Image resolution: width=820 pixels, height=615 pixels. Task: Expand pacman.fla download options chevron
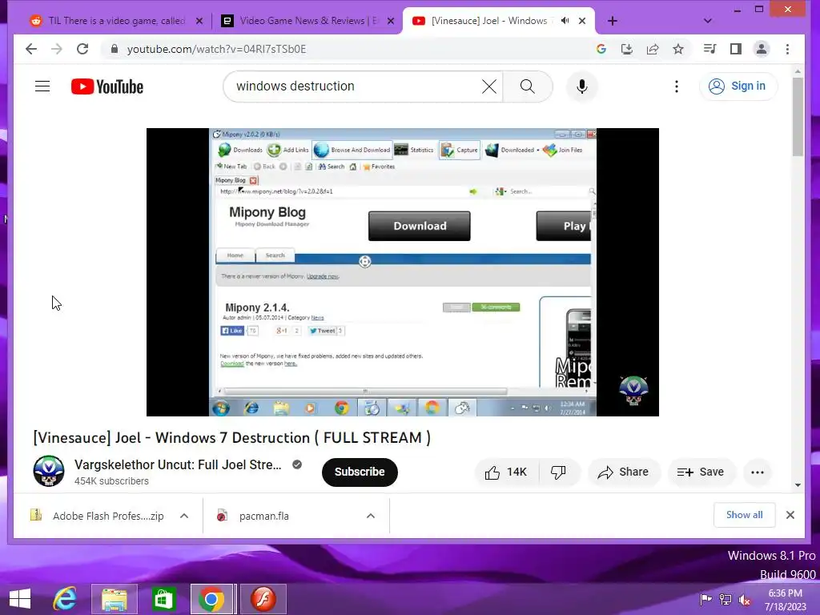(370, 516)
